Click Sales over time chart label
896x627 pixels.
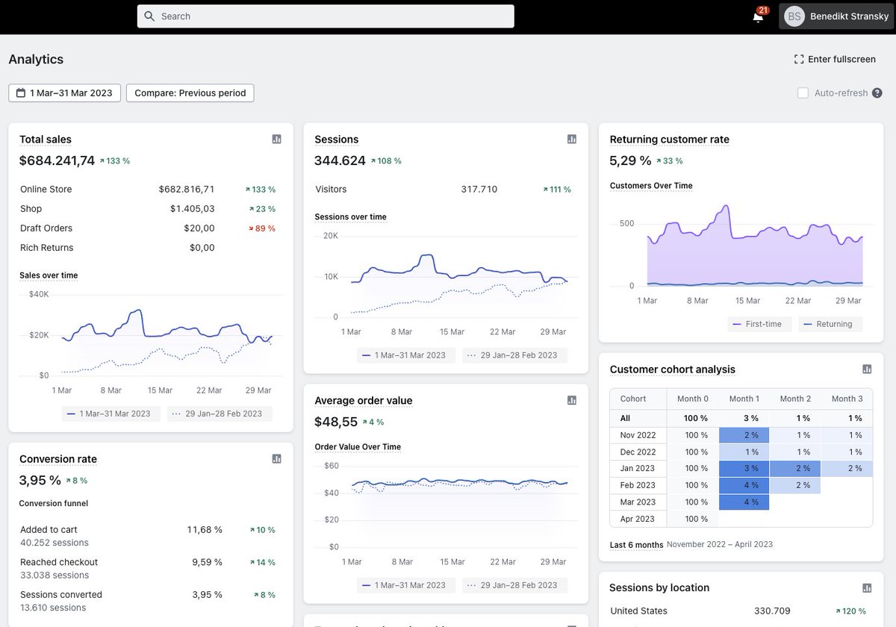(49, 275)
